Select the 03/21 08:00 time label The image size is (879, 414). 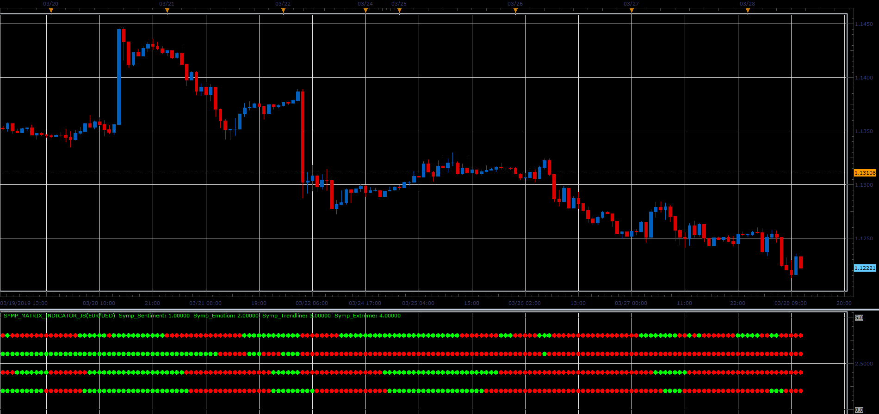point(205,303)
